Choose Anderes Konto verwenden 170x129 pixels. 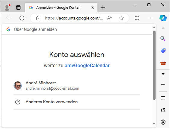(77, 102)
